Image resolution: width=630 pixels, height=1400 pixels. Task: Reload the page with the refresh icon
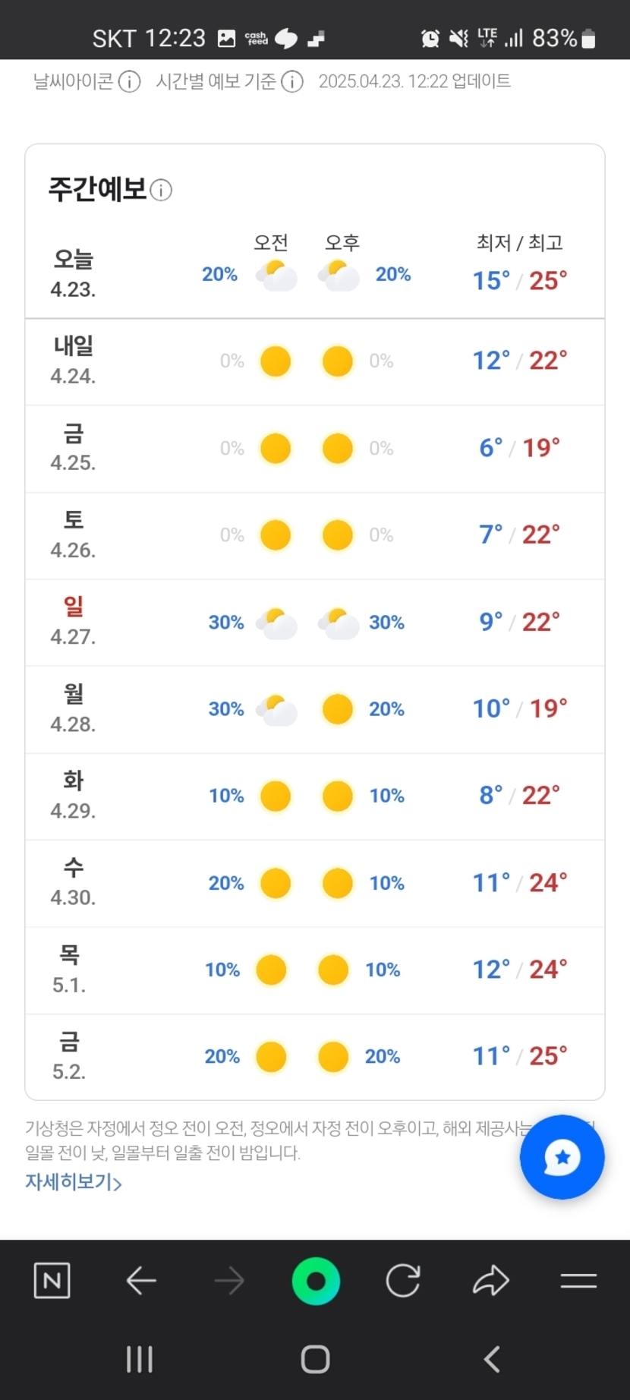click(403, 1282)
